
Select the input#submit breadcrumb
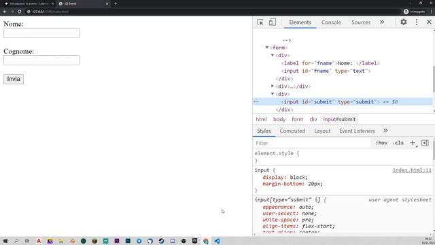pos(339,119)
